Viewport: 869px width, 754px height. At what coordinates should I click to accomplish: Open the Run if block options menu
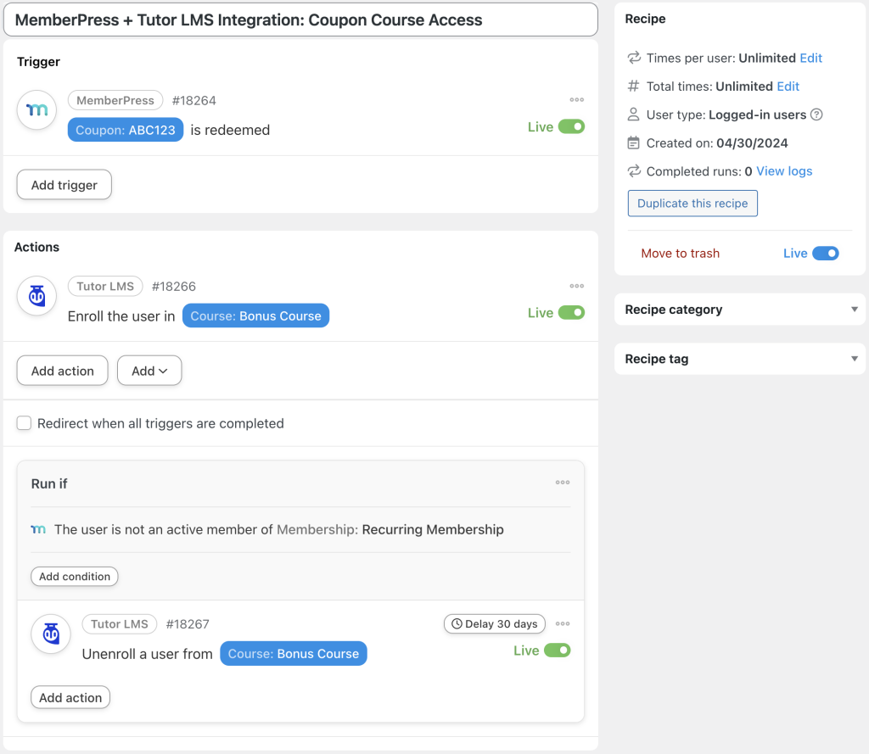click(x=562, y=482)
